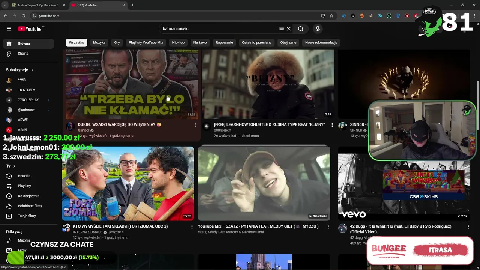Viewport: 480px width, 270px height.
Task: Start voice search with microphone icon
Action: click(318, 29)
